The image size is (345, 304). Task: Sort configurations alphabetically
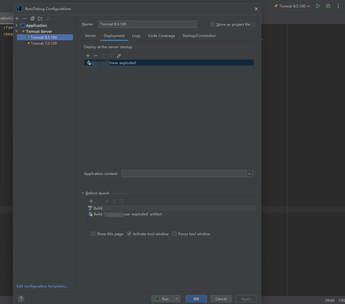(48, 18)
